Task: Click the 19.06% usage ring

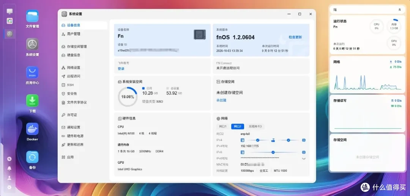Action: pyautogui.click(x=128, y=97)
